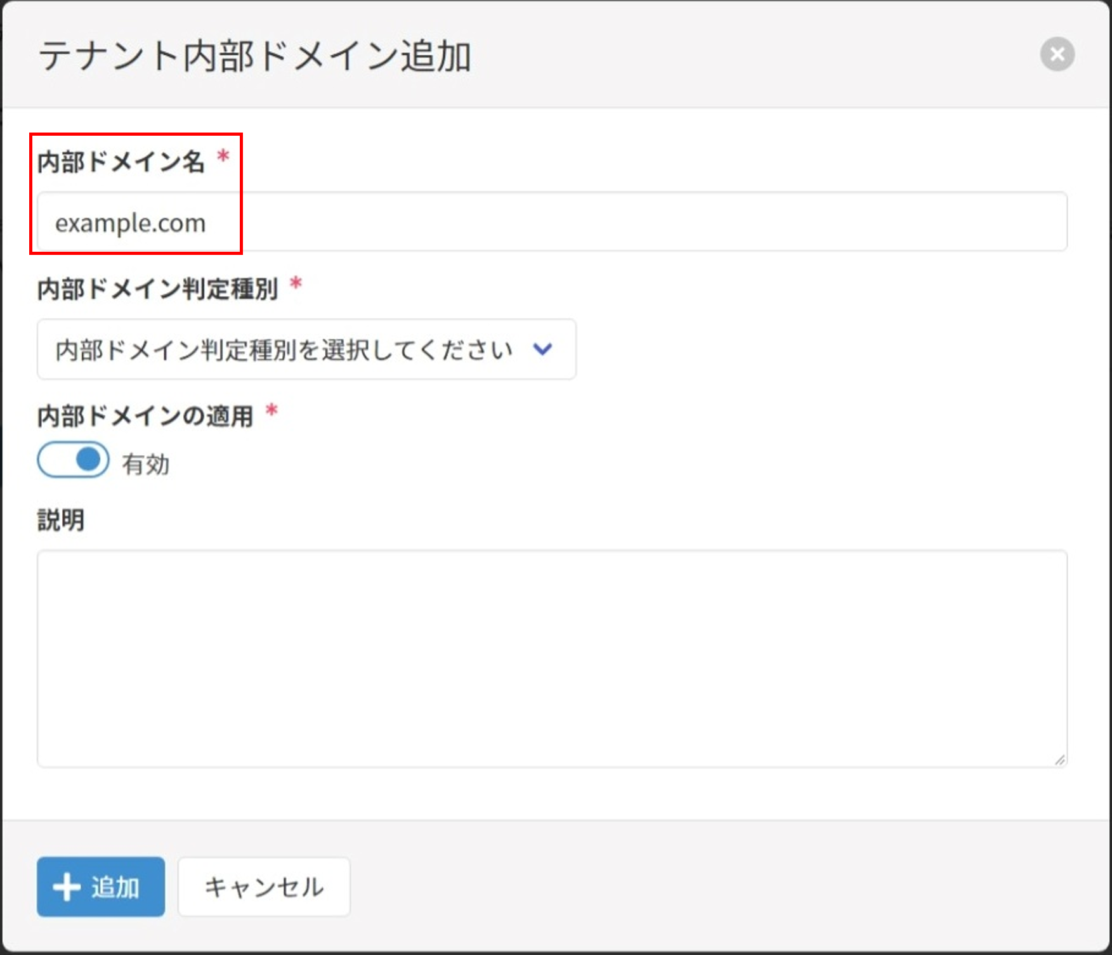The width and height of the screenshot is (1112, 955).
Task: Click the plus icon on 追加 button
Action: pos(67,887)
